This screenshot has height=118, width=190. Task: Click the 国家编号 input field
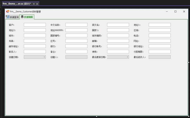pyautogui.click(x=76, y=36)
